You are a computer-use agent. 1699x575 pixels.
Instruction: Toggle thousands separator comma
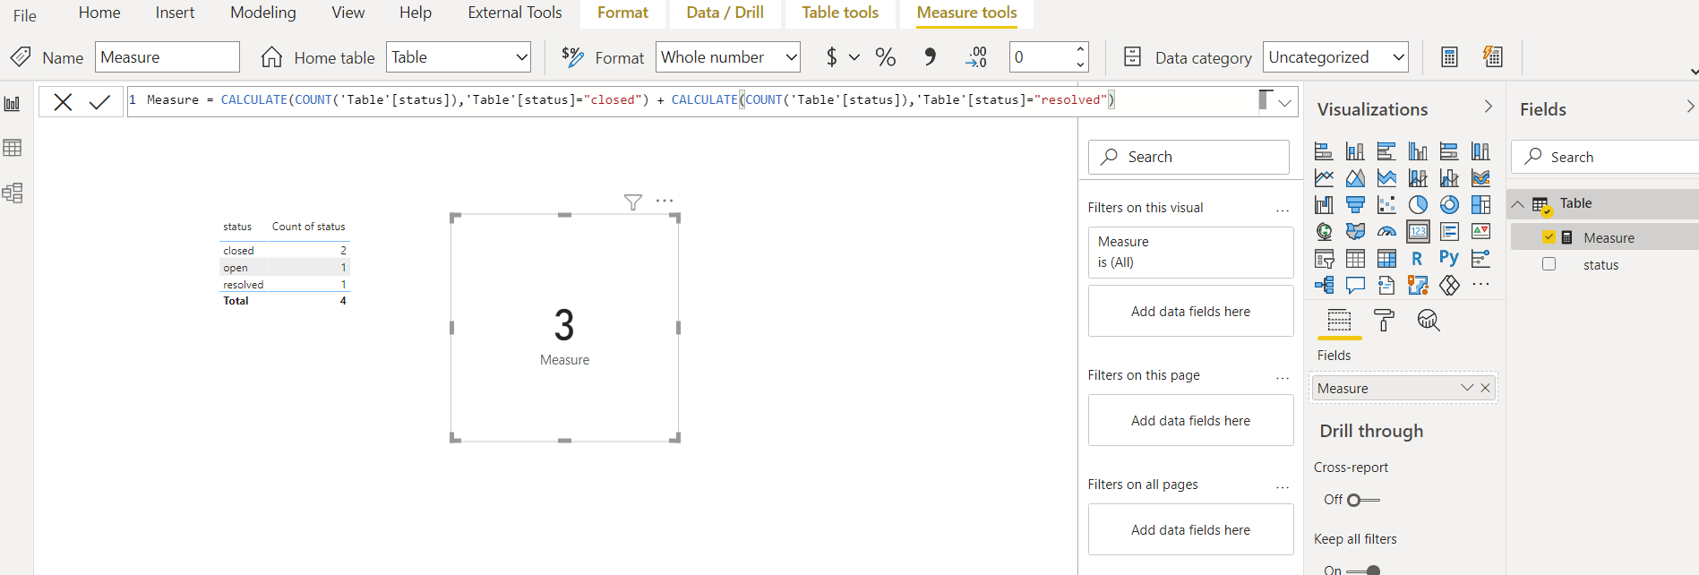click(x=930, y=57)
